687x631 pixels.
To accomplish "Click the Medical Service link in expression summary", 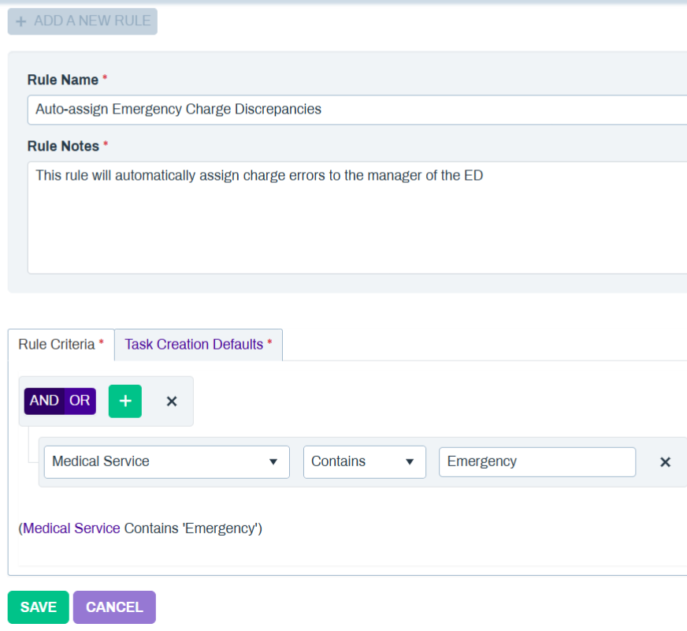I will pos(72,528).
